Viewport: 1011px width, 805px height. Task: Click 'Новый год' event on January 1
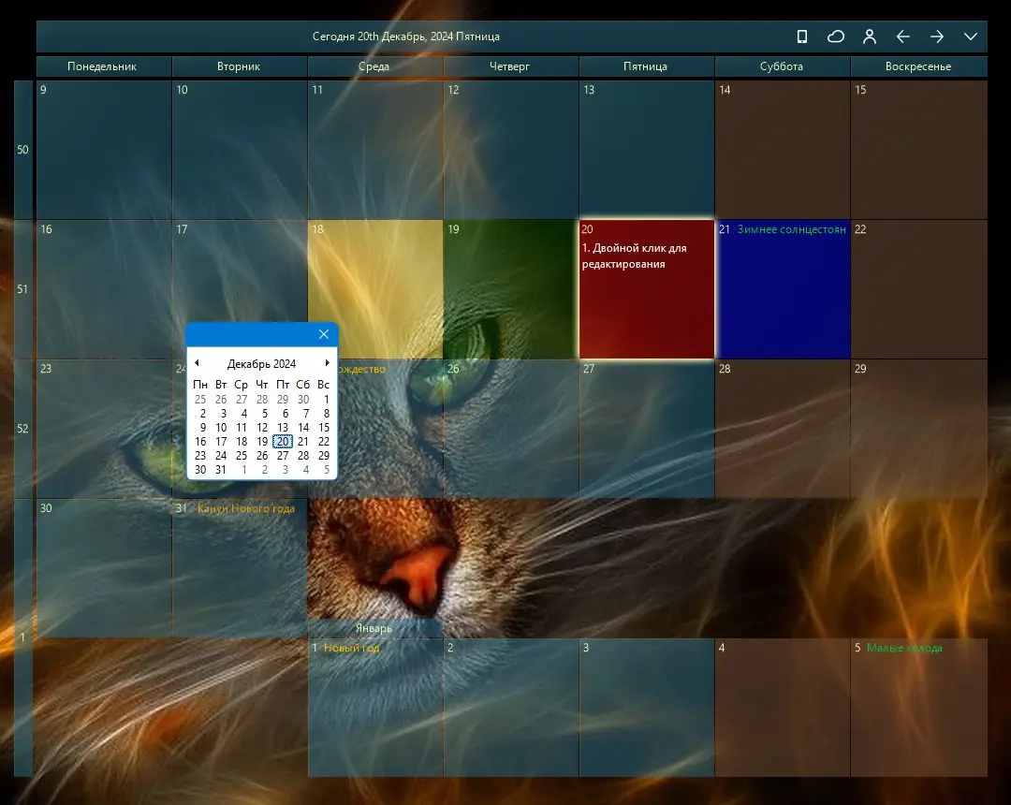pos(351,648)
